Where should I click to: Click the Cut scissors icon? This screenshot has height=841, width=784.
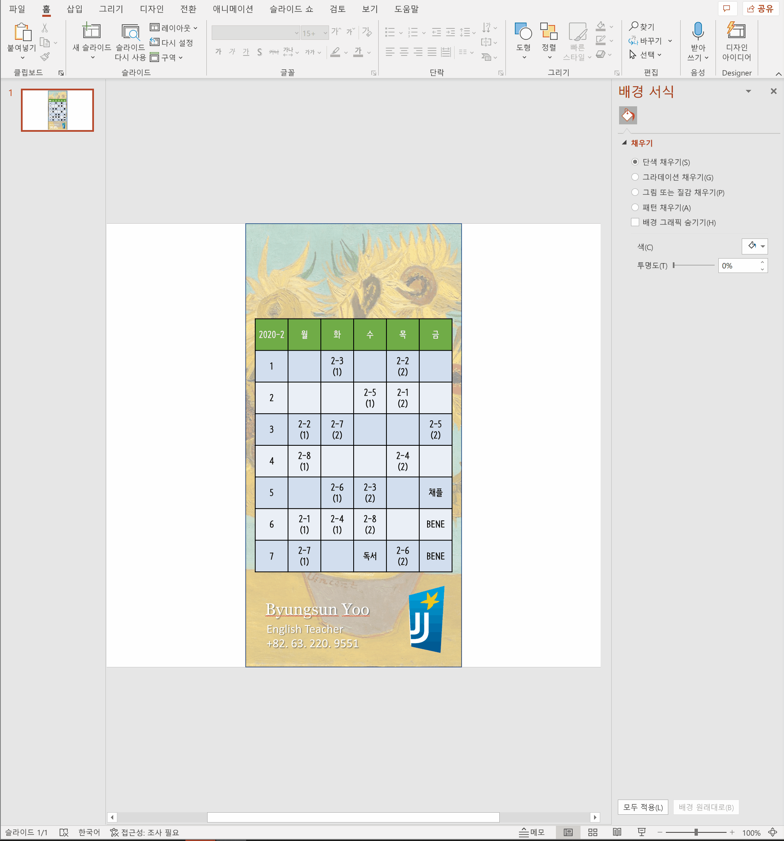click(x=45, y=28)
